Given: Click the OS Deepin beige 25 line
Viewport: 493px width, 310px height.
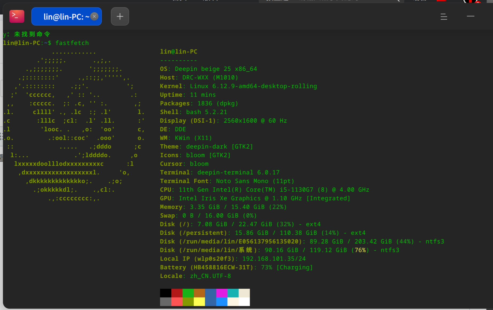Looking at the screenshot, I should 209,69.
